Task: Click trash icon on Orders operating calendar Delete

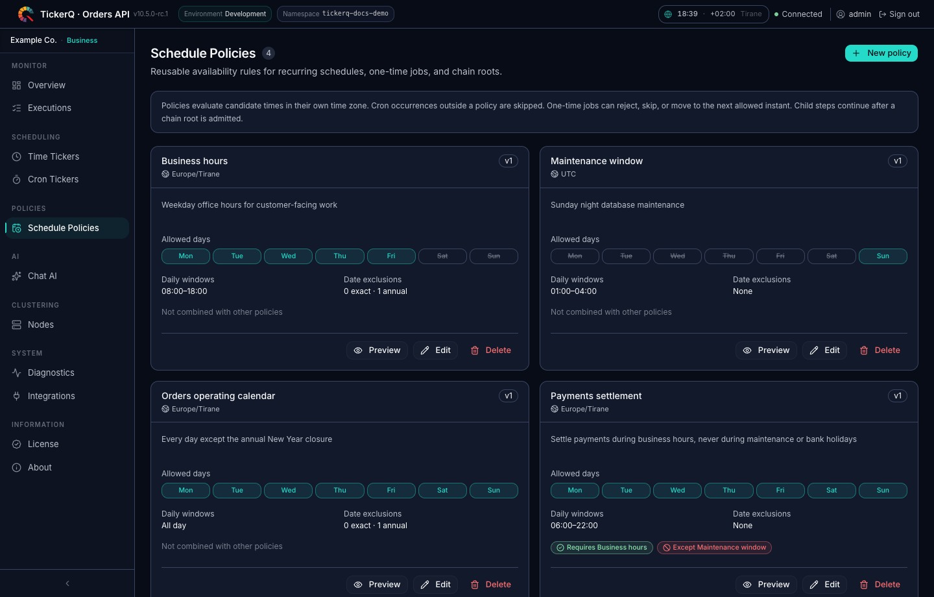Action: click(x=475, y=585)
